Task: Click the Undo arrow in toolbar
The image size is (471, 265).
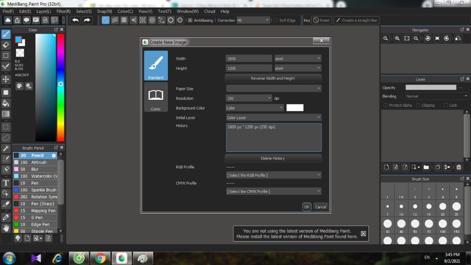Action: coord(75,20)
